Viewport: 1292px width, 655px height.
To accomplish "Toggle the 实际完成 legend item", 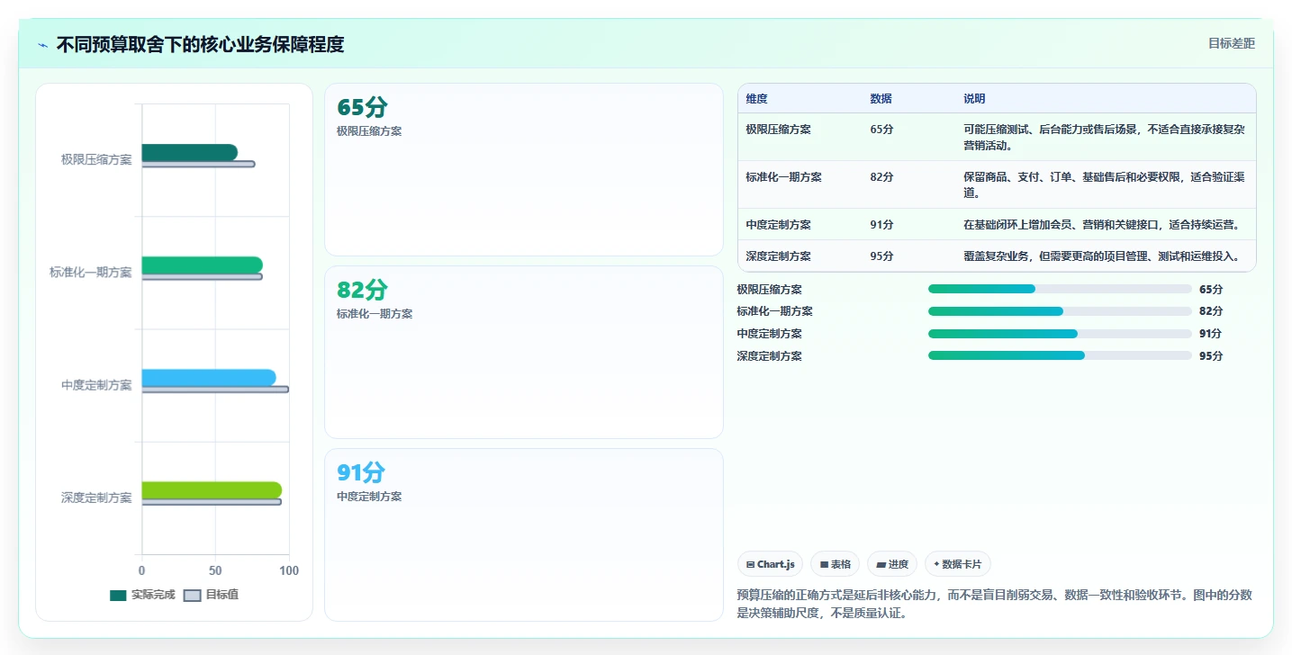I will coord(142,595).
